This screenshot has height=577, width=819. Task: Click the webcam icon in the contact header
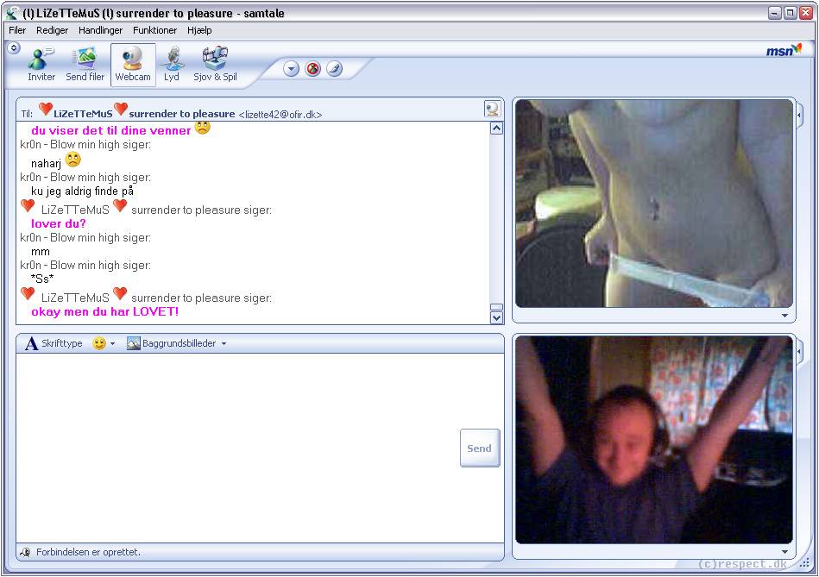[x=492, y=109]
